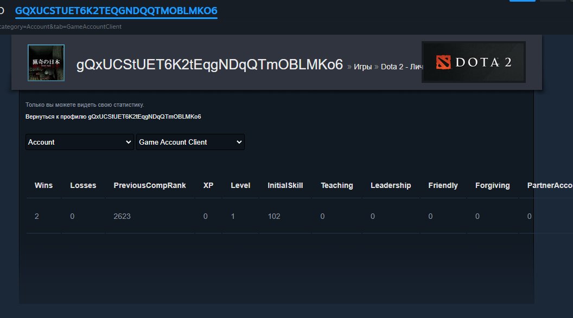The image size is (573, 318).
Task: Select the Level value 1
Action: coord(233,216)
